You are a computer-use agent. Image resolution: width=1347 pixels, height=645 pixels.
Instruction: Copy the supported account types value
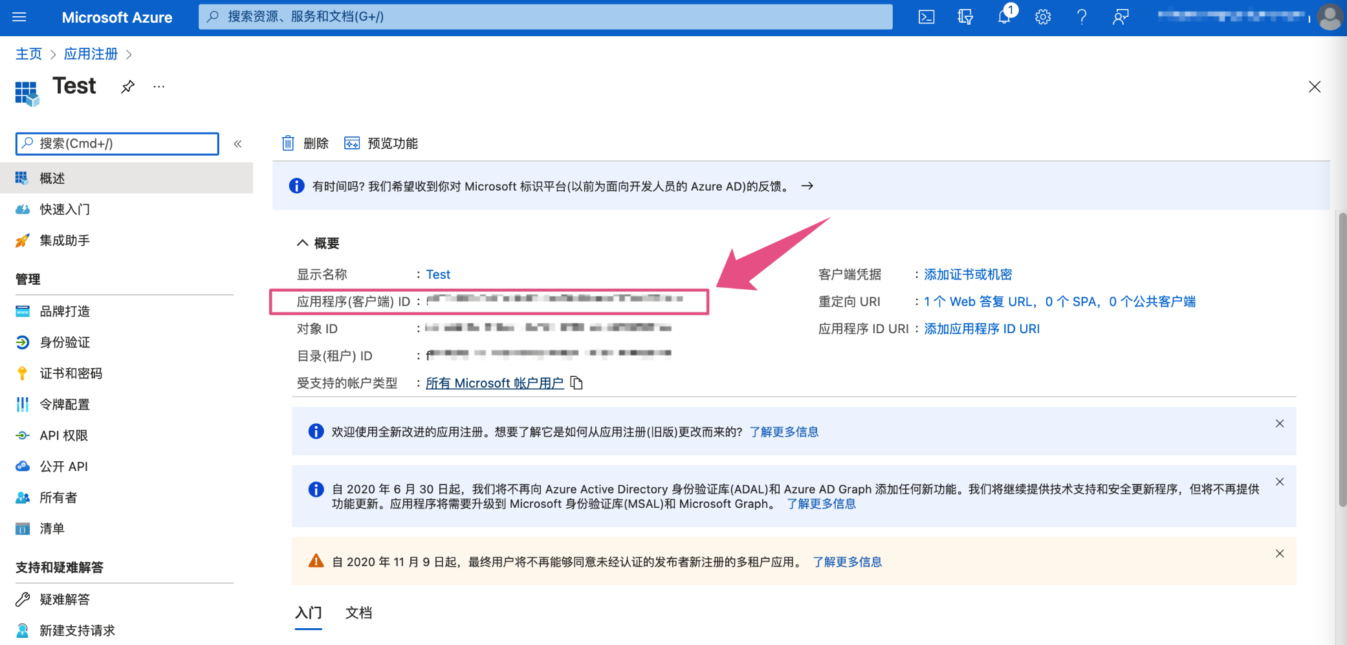pos(576,383)
